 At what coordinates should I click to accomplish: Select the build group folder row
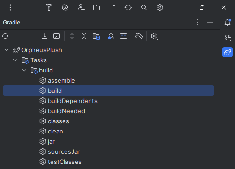coord(108,70)
